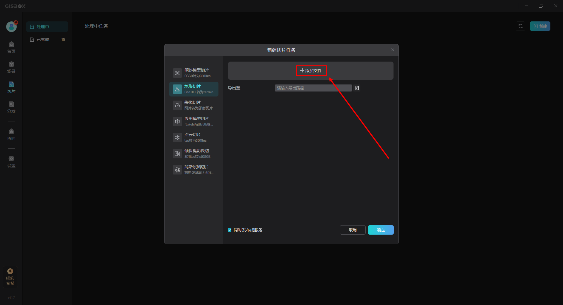Open the 分发 distribution section
This screenshot has height=305, width=563.
pyautogui.click(x=11, y=107)
